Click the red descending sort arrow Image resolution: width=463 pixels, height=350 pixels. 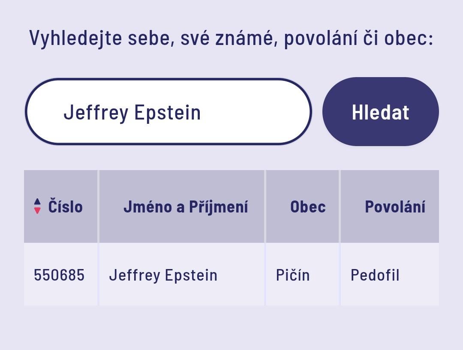(37, 210)
